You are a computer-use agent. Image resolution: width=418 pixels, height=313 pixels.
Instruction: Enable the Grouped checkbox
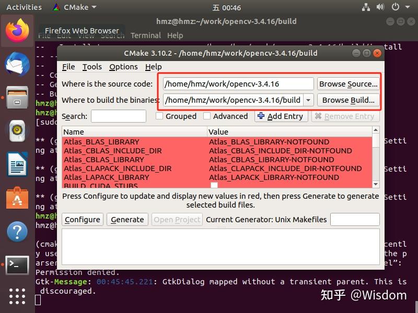pos(160,116)
